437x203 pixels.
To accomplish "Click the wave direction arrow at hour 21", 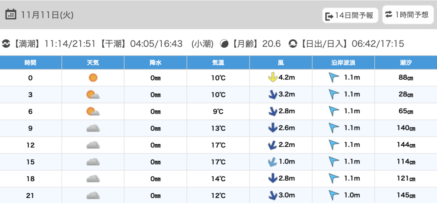I will [x=334, y=196].
